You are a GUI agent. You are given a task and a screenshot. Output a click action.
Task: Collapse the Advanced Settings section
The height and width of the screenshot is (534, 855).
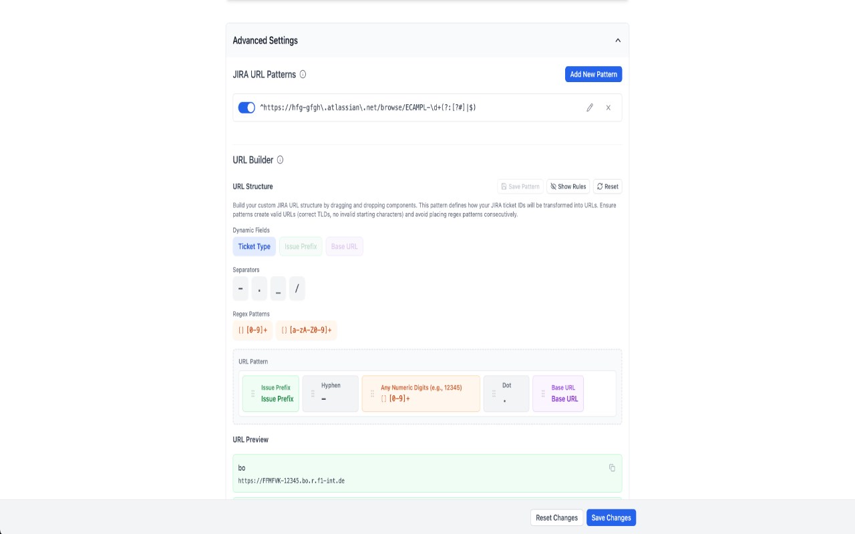tap(618, 40)
